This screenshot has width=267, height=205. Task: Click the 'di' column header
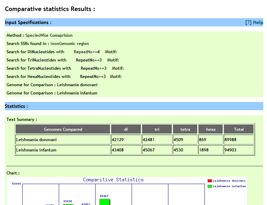pyautogui.click(x=126, y=129)
